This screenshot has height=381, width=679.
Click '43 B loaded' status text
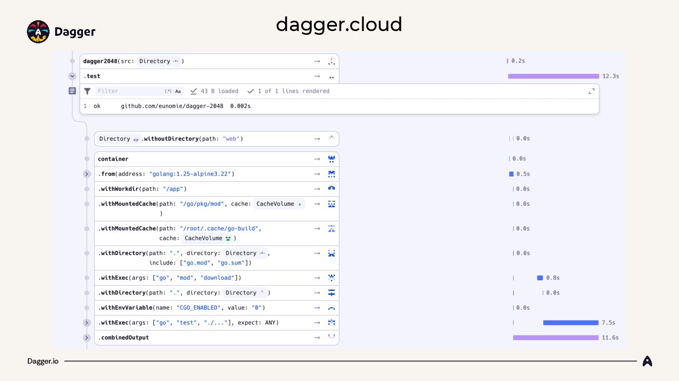point(220,91)
